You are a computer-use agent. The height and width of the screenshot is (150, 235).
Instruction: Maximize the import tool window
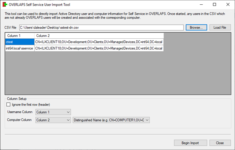click(x=214, y=5)
